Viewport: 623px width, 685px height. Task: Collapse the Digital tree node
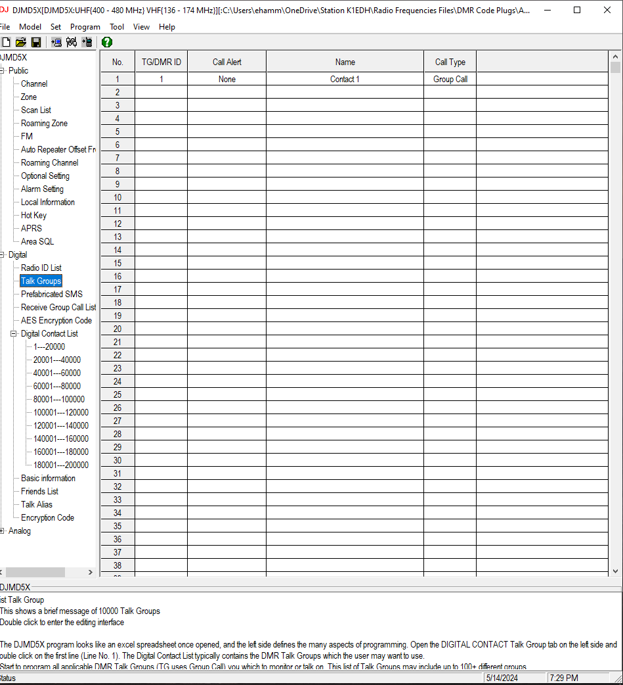[2, 254]
